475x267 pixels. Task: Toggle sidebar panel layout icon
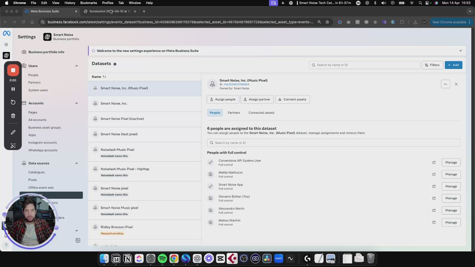coord(78,240)
